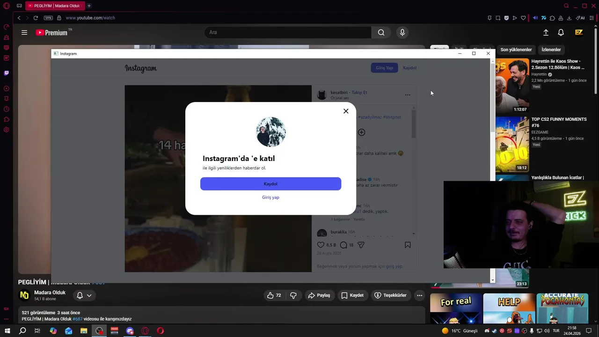The width and height of the screenshot is (599, 337).
Task: Open Opera tab islands icon beside tab
Action: tap(19, 6)
